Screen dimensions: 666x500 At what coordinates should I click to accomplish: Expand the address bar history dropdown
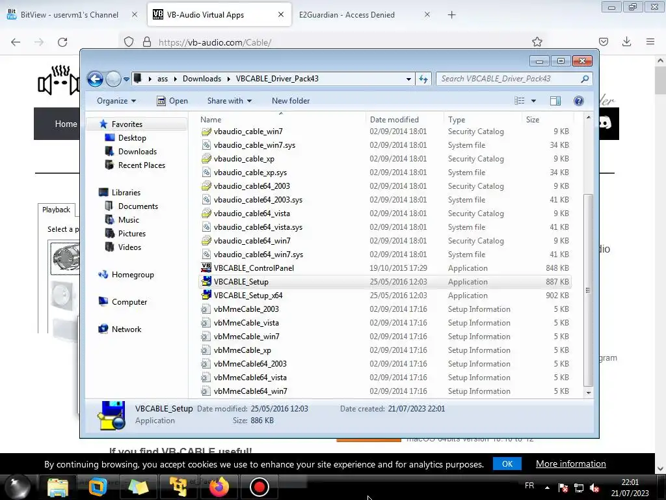[408, 79]
